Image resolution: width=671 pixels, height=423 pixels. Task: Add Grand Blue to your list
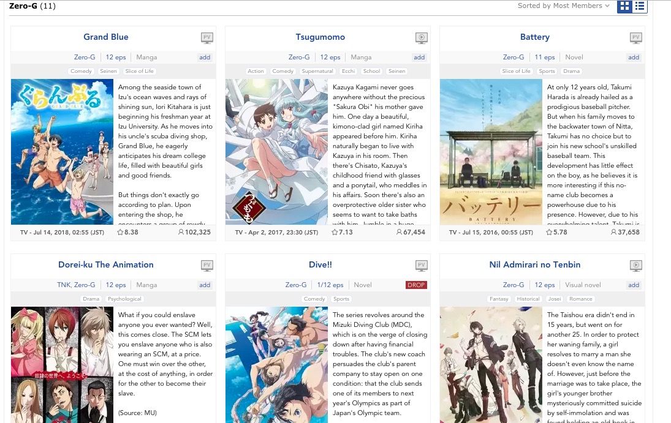click(205, 58)
